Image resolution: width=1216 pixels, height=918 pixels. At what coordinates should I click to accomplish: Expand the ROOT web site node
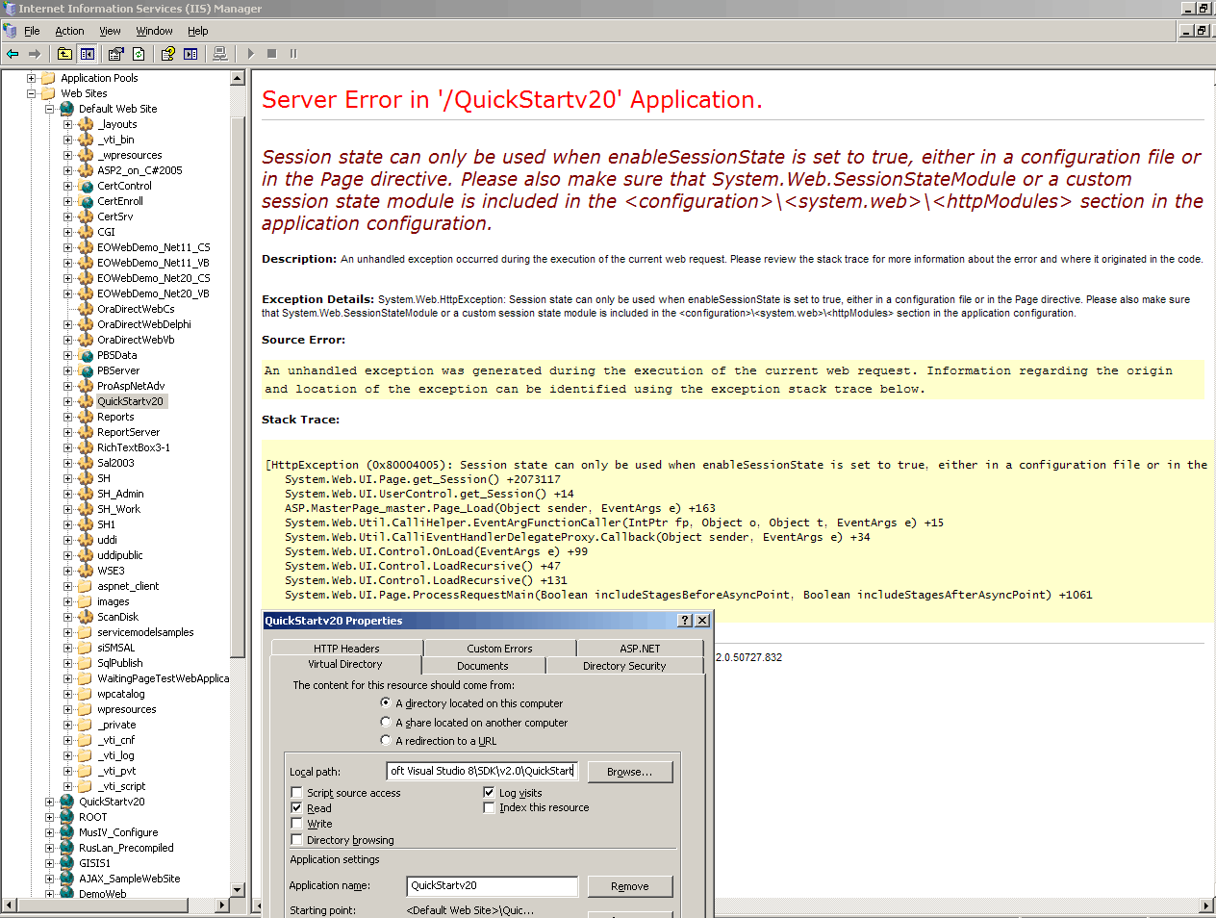pyautogui.click(x=50, y=817)
